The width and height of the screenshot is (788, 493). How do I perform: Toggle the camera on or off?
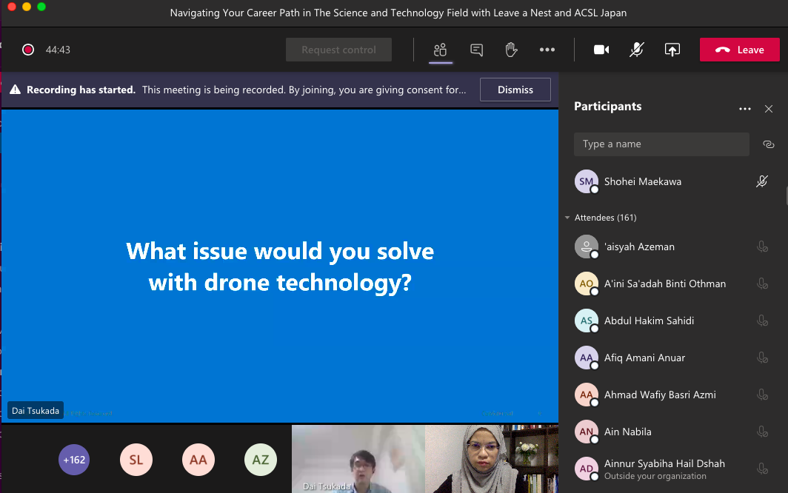[x=601, y=50]
